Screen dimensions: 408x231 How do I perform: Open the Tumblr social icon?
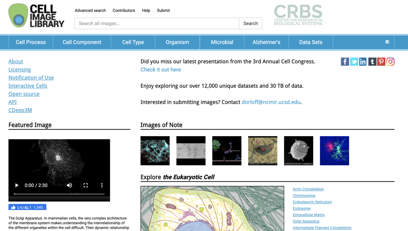(x=372, y=62)
